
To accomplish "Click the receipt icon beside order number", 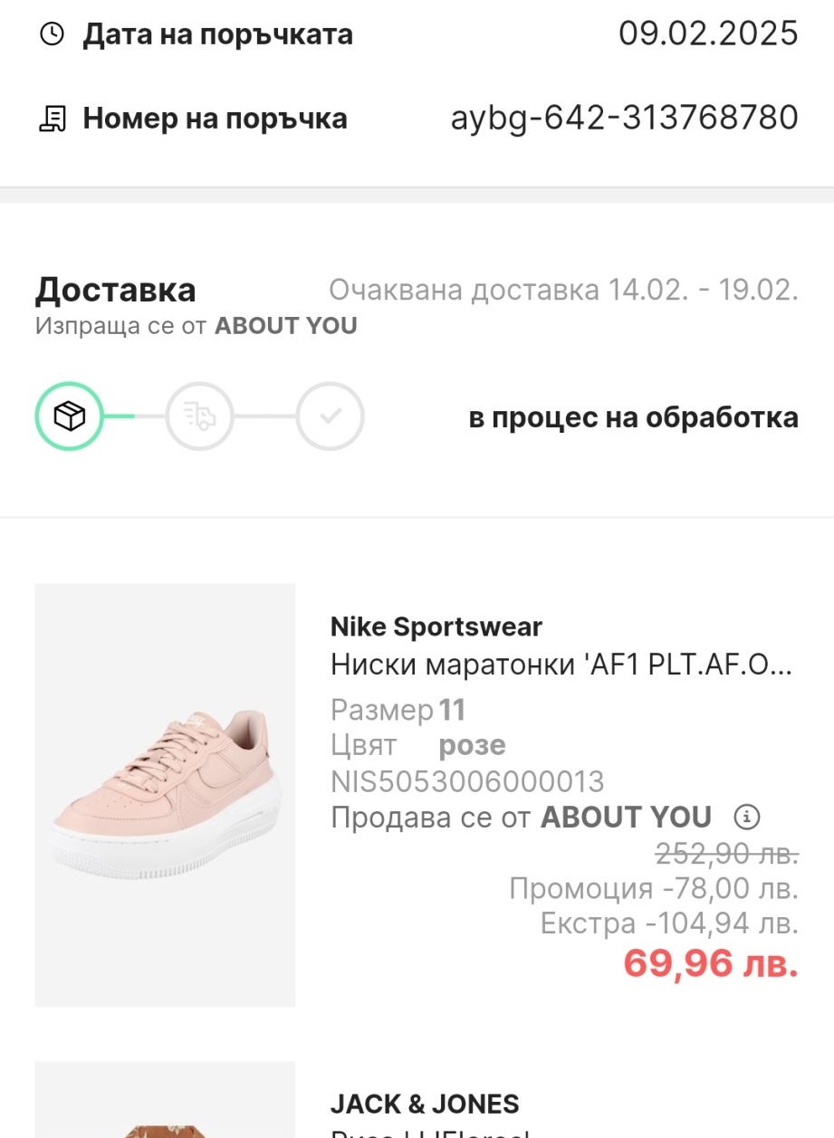I will [53, 119].
